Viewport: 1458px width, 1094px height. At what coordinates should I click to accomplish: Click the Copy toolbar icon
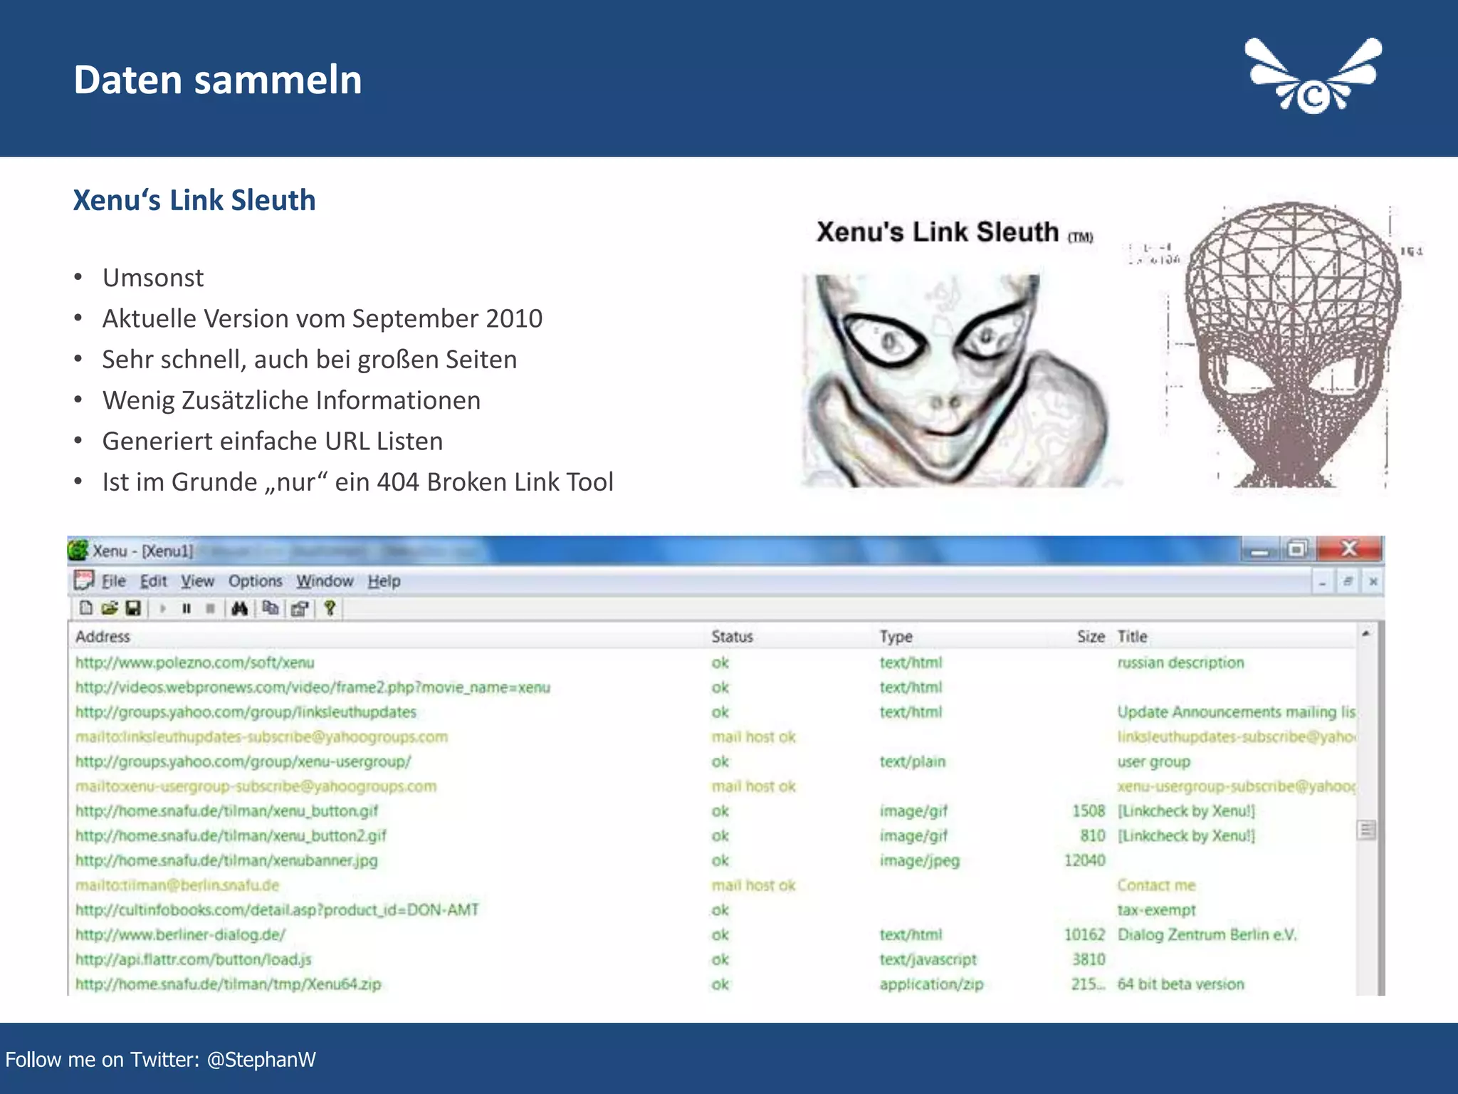[x=270, y=608]
